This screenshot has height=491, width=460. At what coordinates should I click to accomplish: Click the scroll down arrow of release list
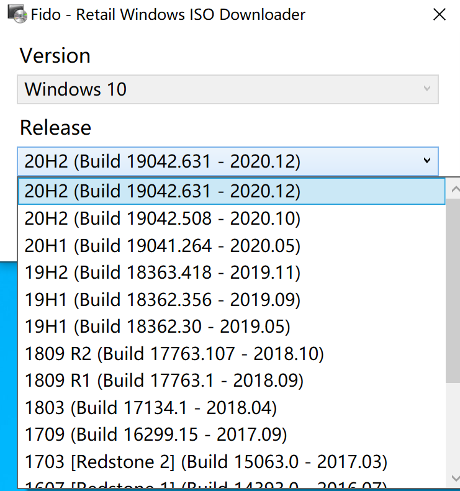[x=454, y=478]
